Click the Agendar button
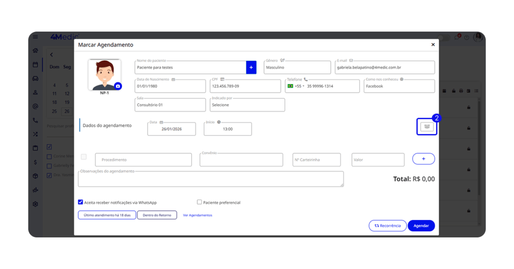Image resolution: width=514 pixels, height=269 pixels. pyautogui.click(x=421, y=226)
